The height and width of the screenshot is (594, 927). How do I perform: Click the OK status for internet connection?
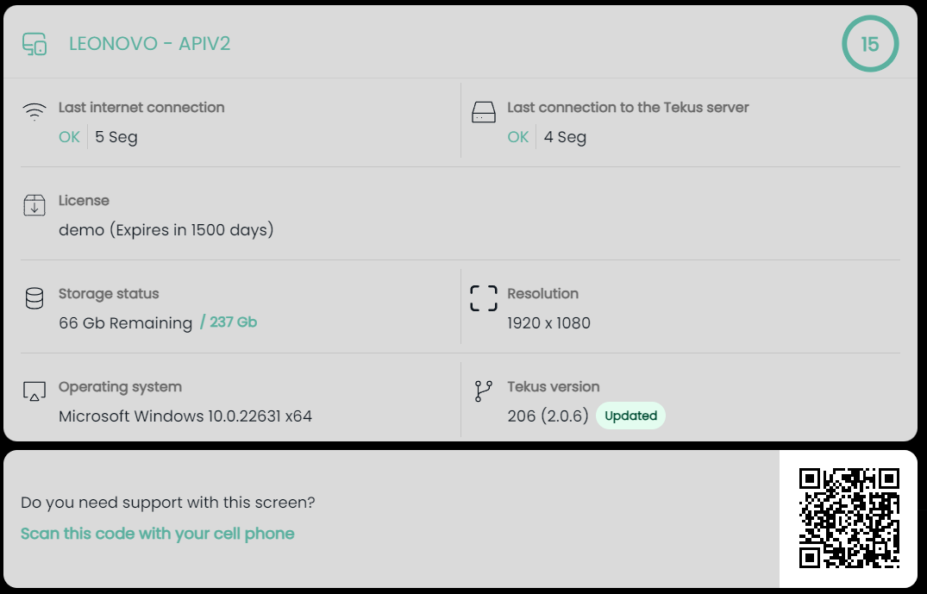pyautogui.click(x=69, y=137)
